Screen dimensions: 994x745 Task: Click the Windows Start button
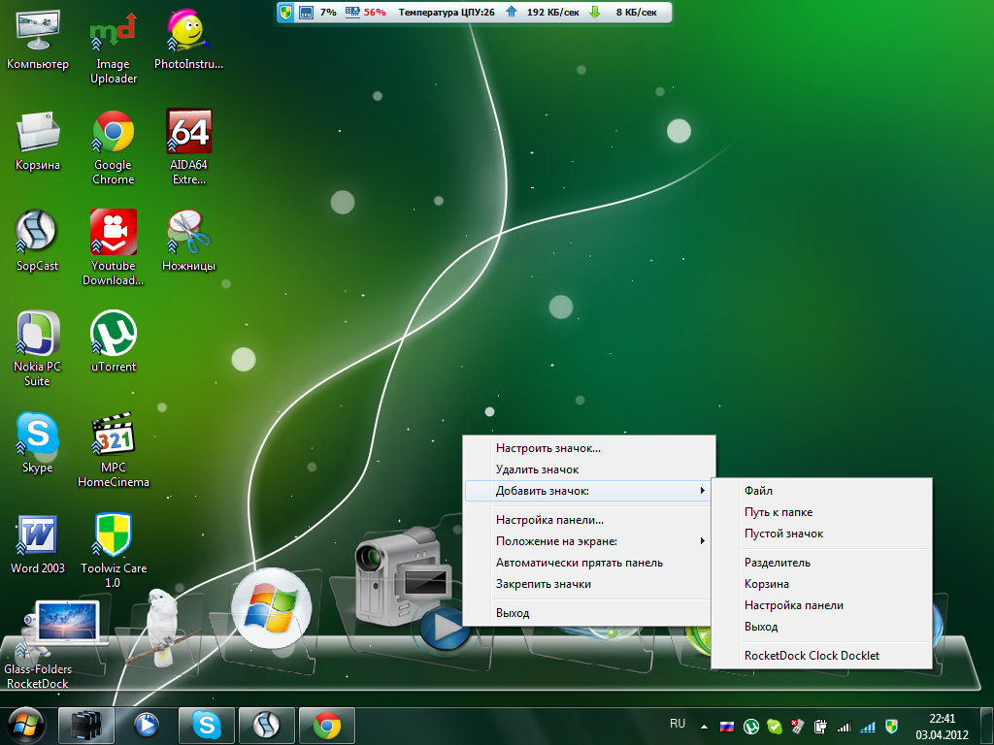[26, 725]
